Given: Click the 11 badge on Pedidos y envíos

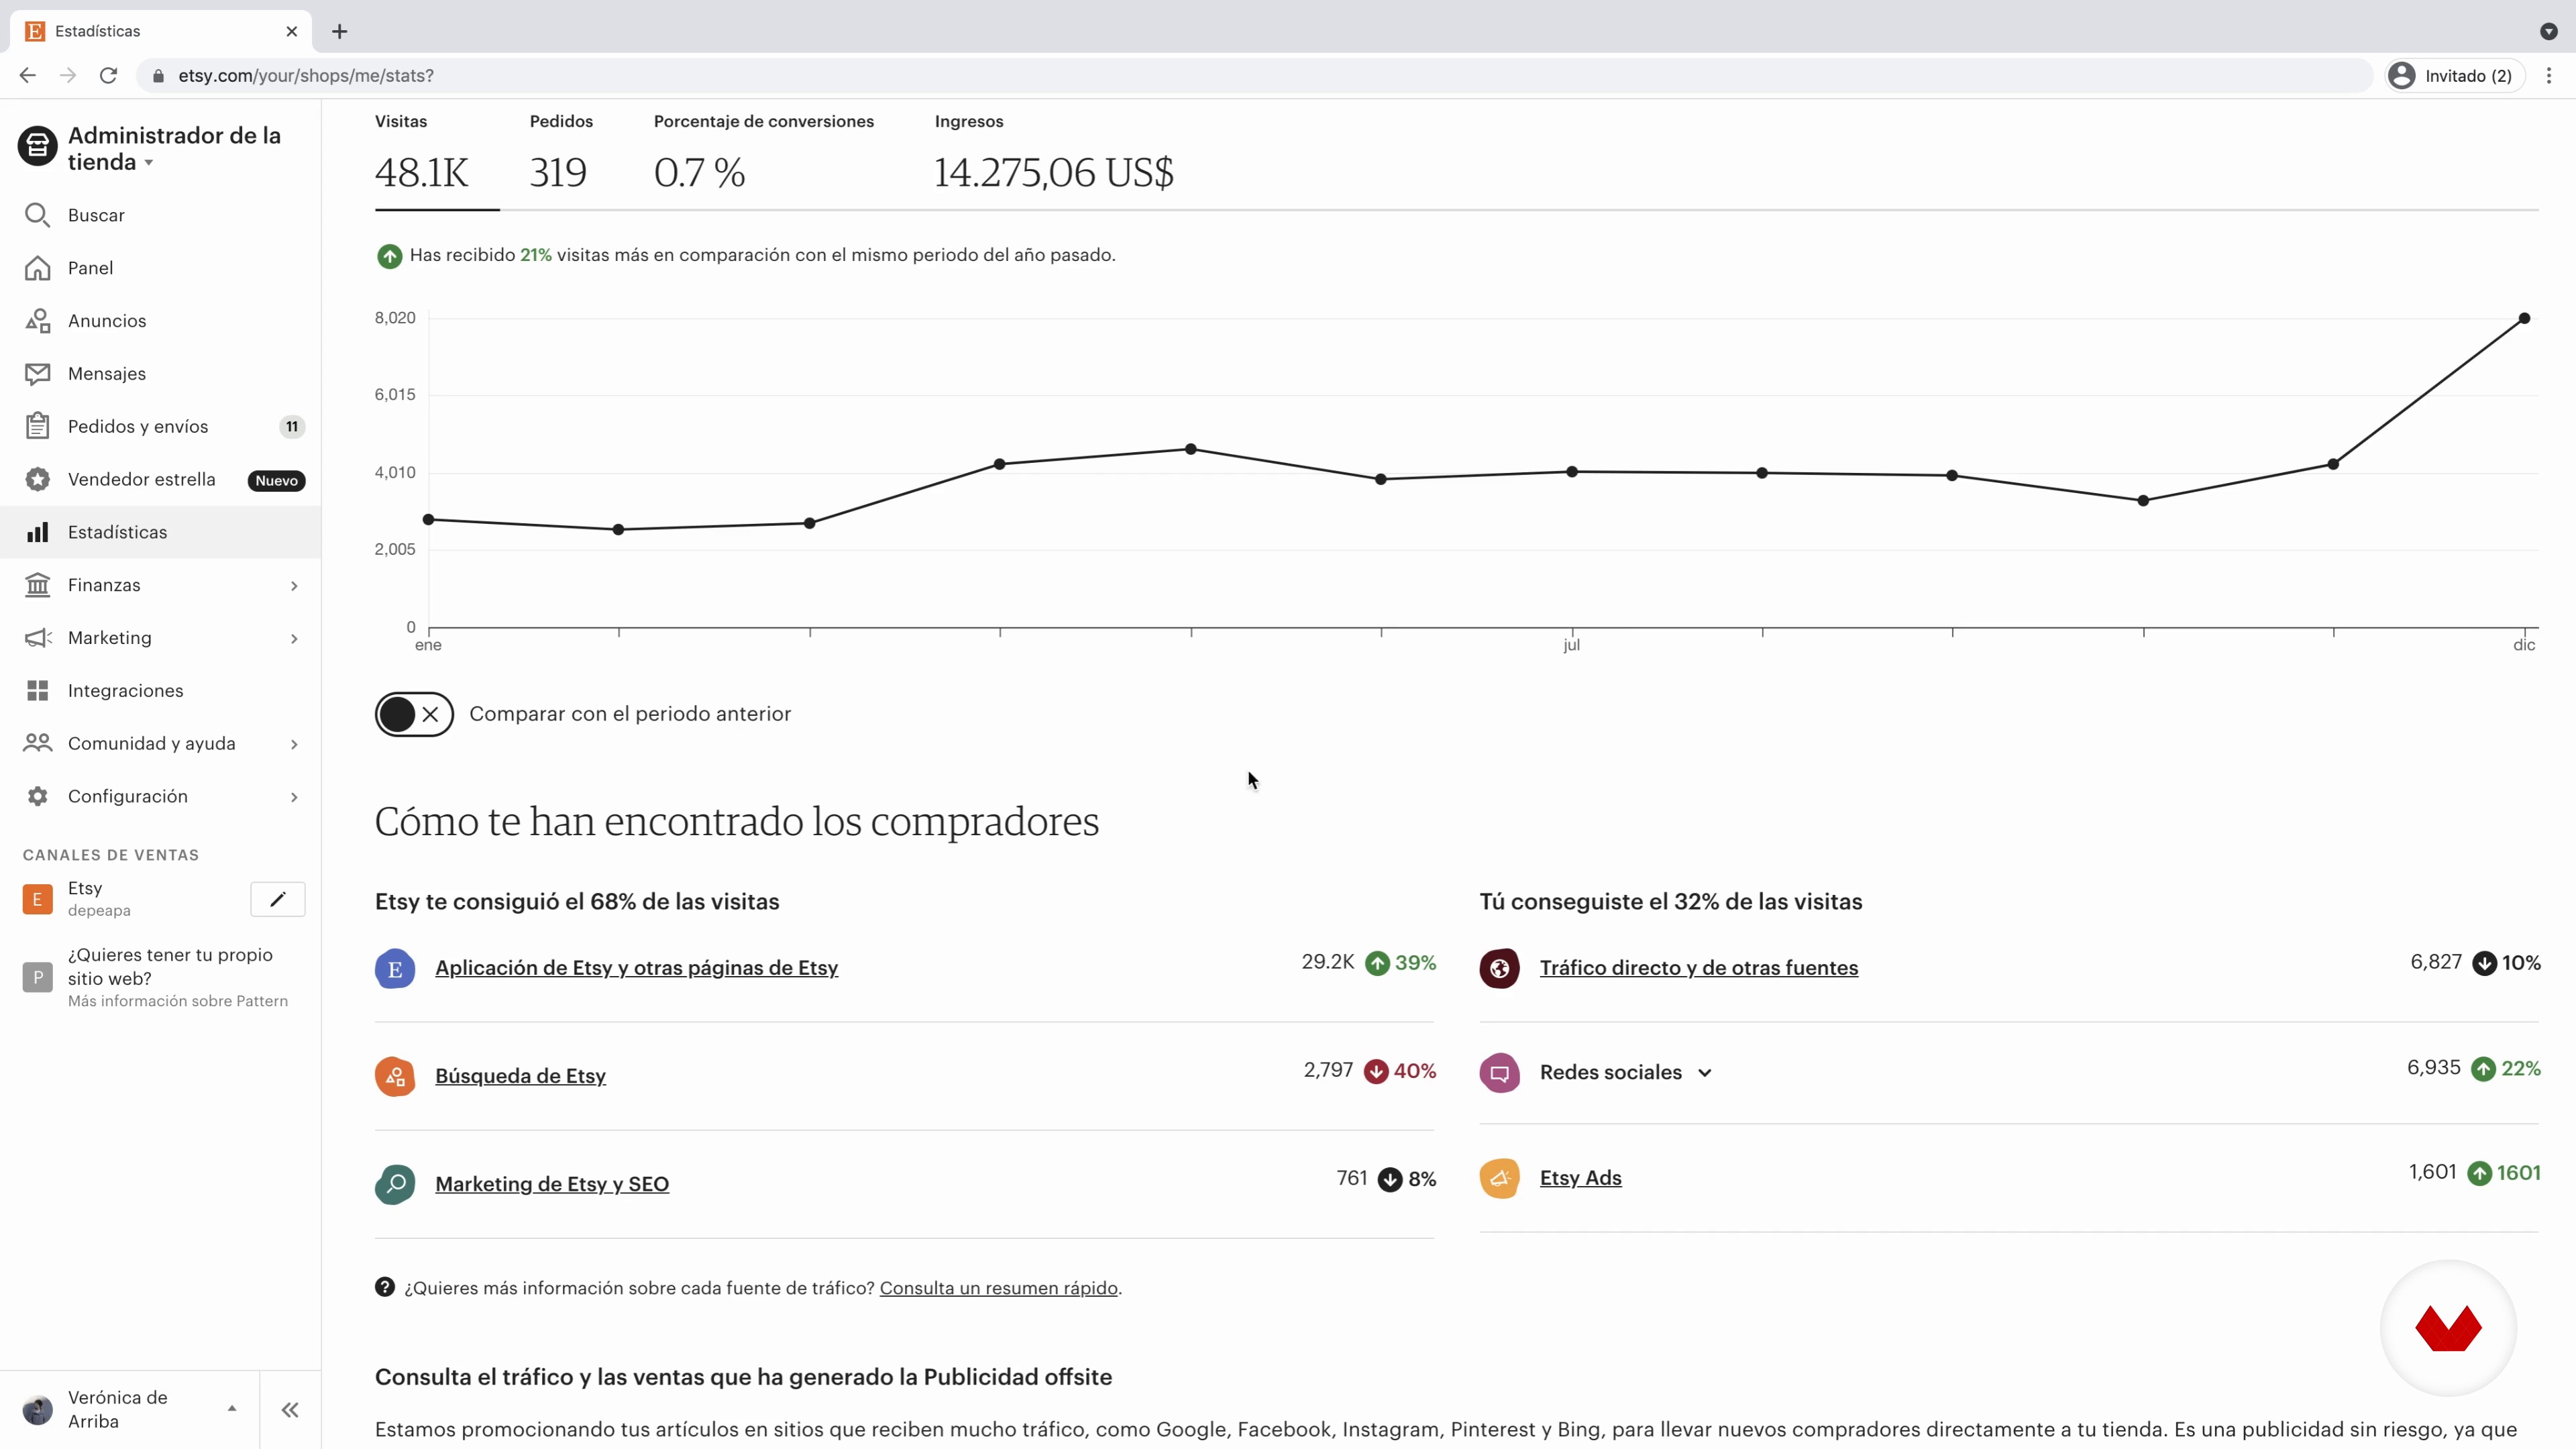Looking at the screenshot, I should (292, 427).
